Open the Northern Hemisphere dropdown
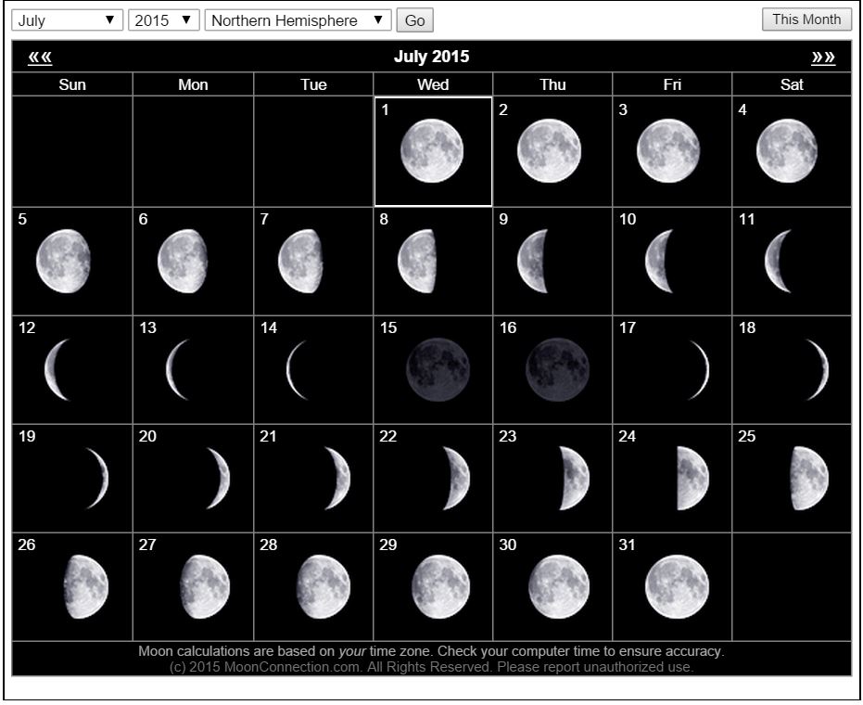Viewport: 863px width, 705px height. (x=298, y=20)
